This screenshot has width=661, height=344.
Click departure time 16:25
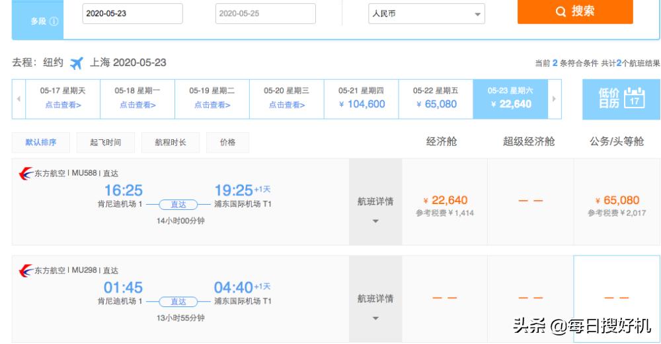(123, 190)
